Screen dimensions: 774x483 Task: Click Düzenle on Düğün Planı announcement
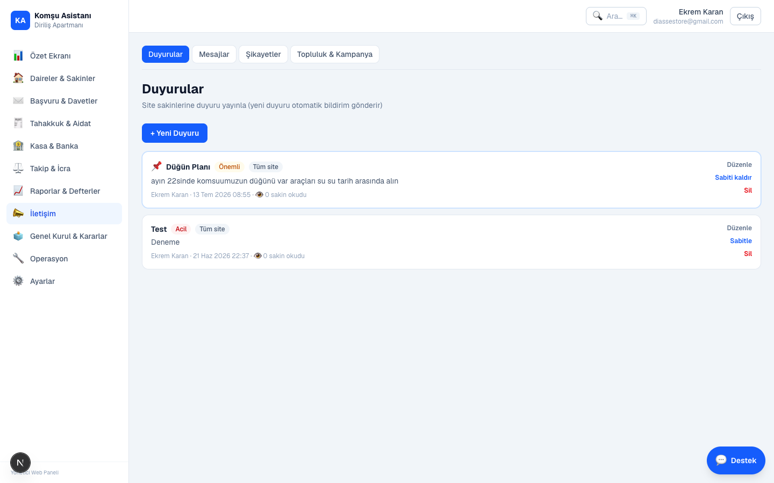[x=739, y=165]
